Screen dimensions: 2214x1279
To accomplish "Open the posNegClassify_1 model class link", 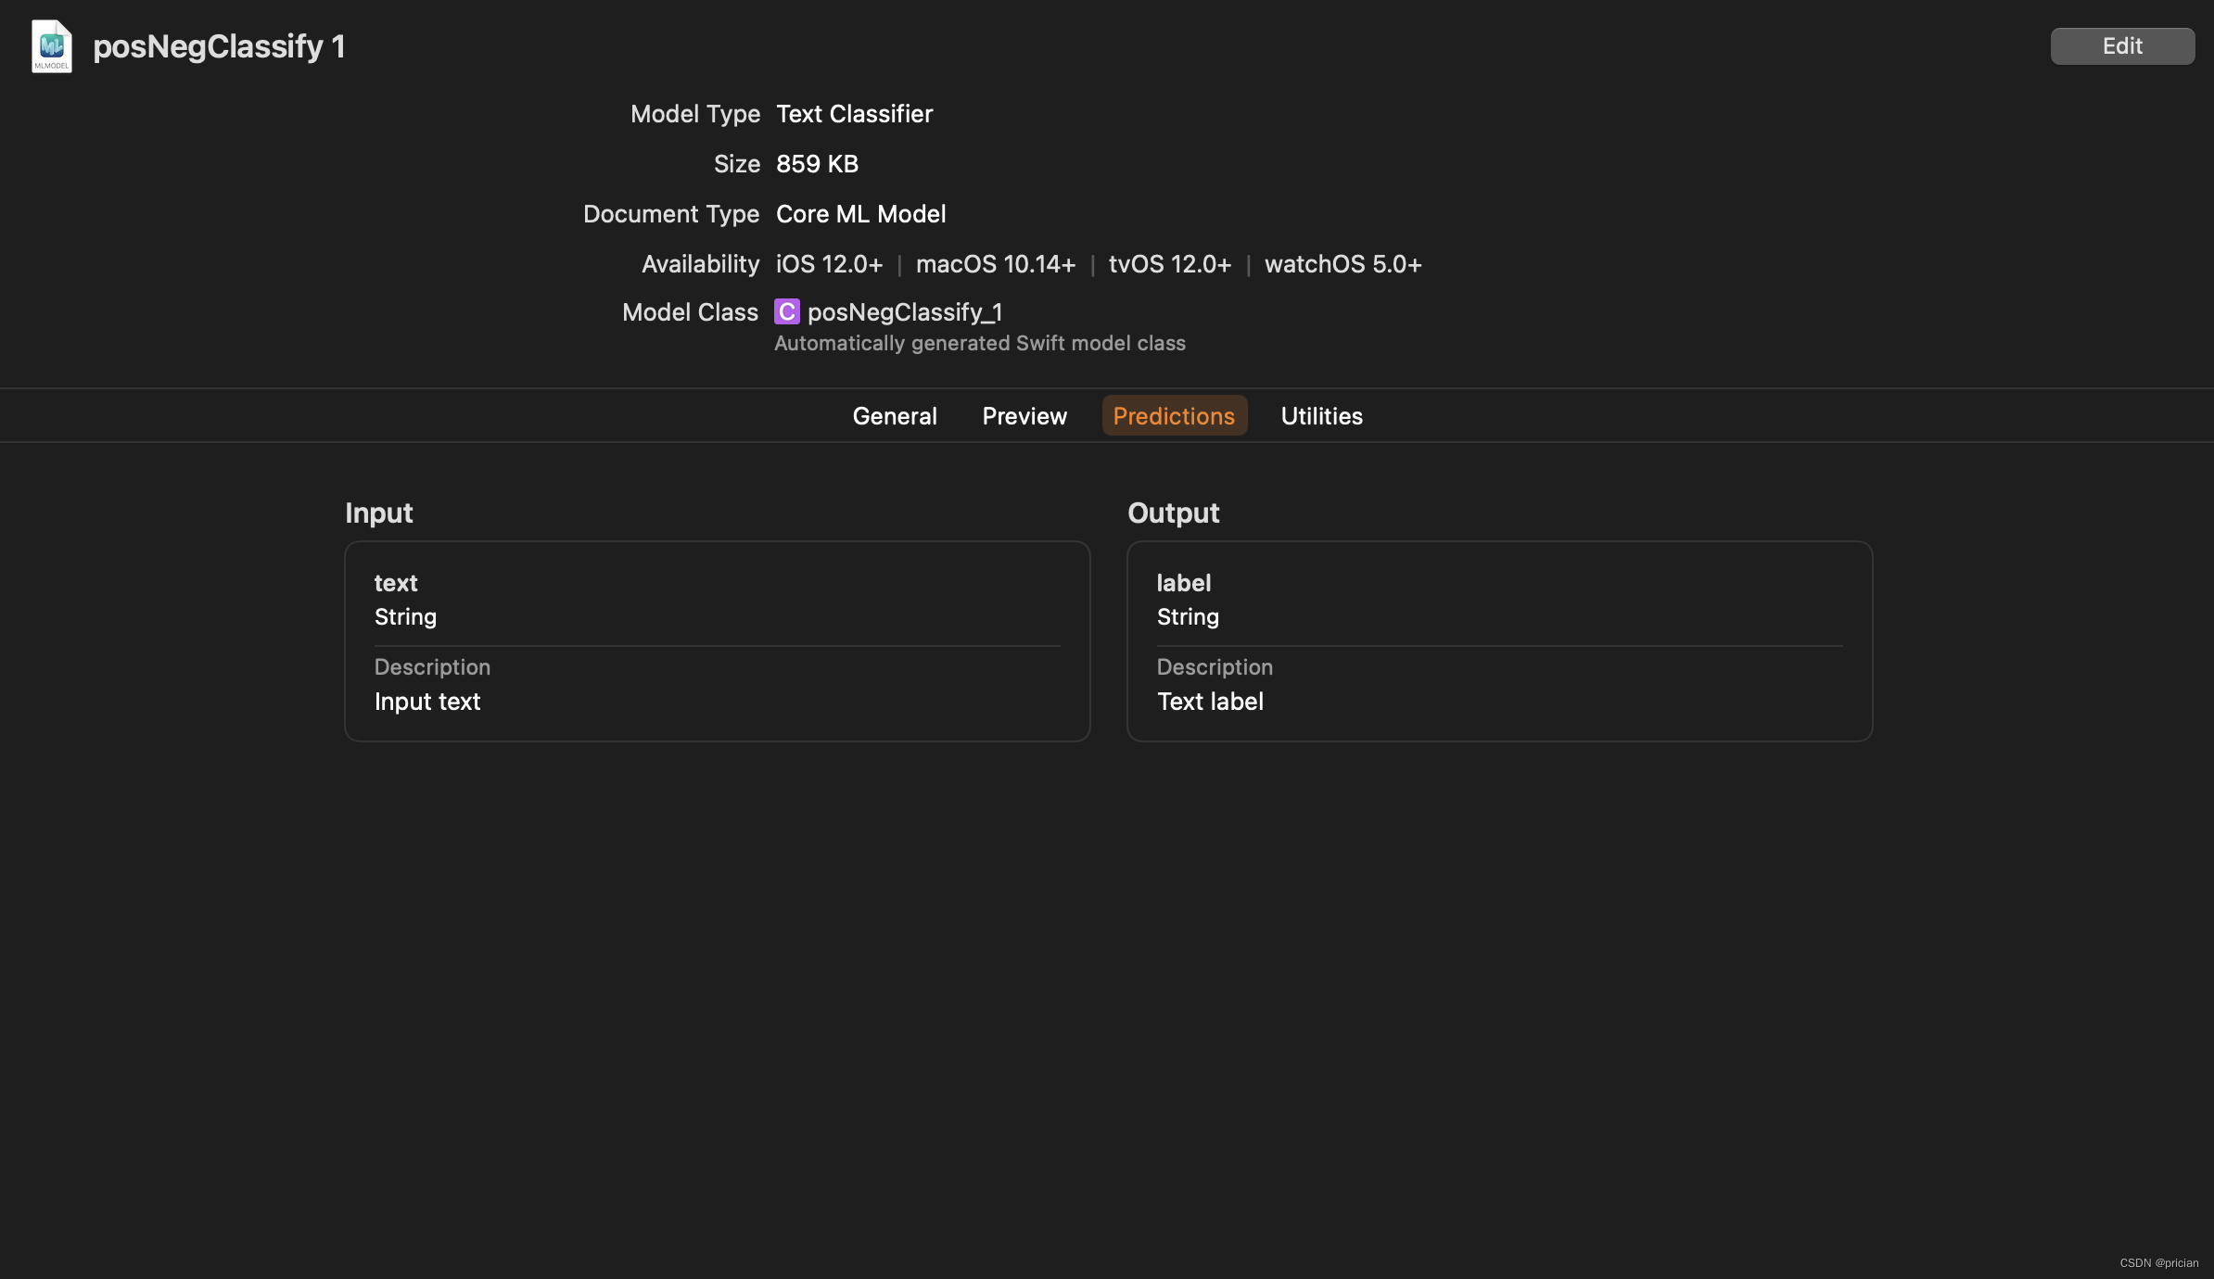I will coord(904,312).
